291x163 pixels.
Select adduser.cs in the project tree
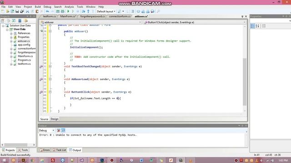24,41
